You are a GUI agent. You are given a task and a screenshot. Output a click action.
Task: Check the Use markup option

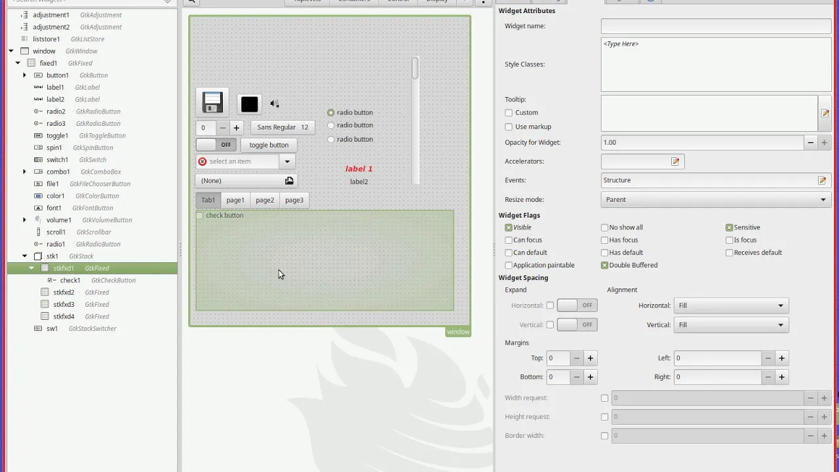(x=509, y=127)
